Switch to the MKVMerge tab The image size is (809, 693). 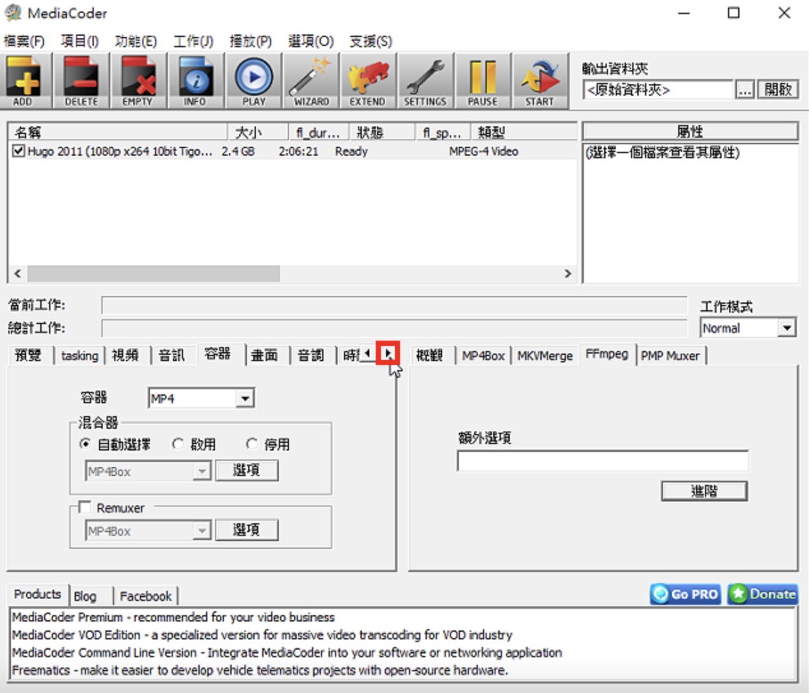(x=545, y=355)
